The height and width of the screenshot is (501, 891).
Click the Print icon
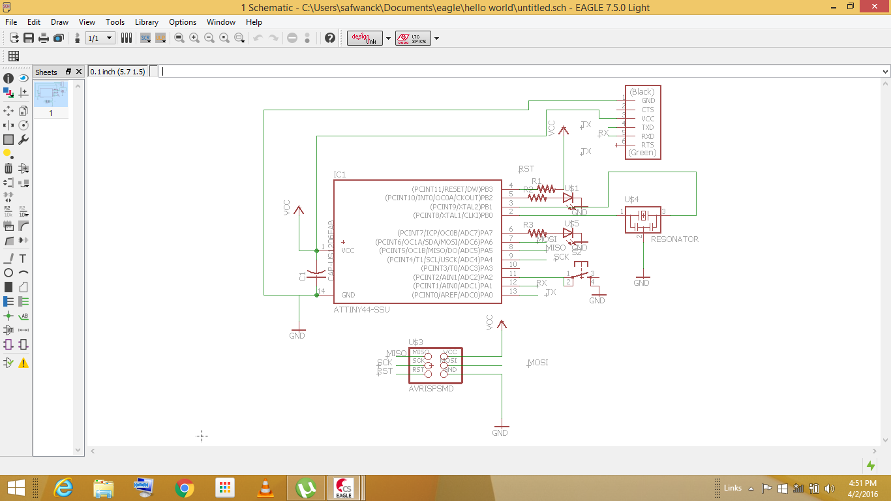coord(44,38)
